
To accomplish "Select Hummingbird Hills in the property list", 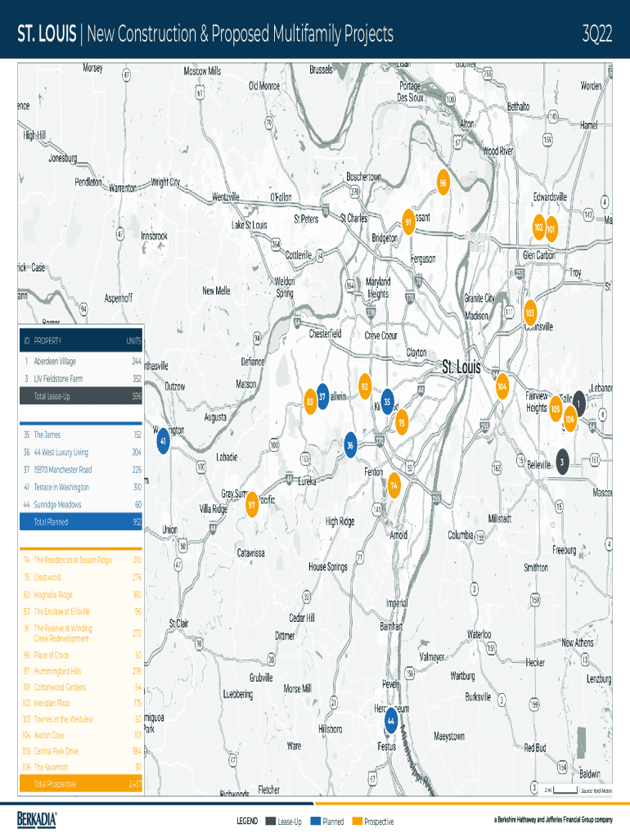I will [x=82, y=671].
